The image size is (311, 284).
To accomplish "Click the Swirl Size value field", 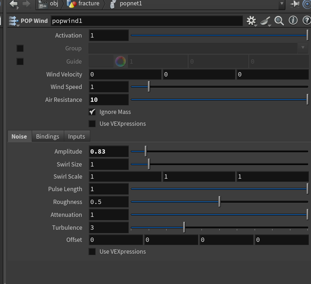I will pyautogui.click(x=109, y=164).
